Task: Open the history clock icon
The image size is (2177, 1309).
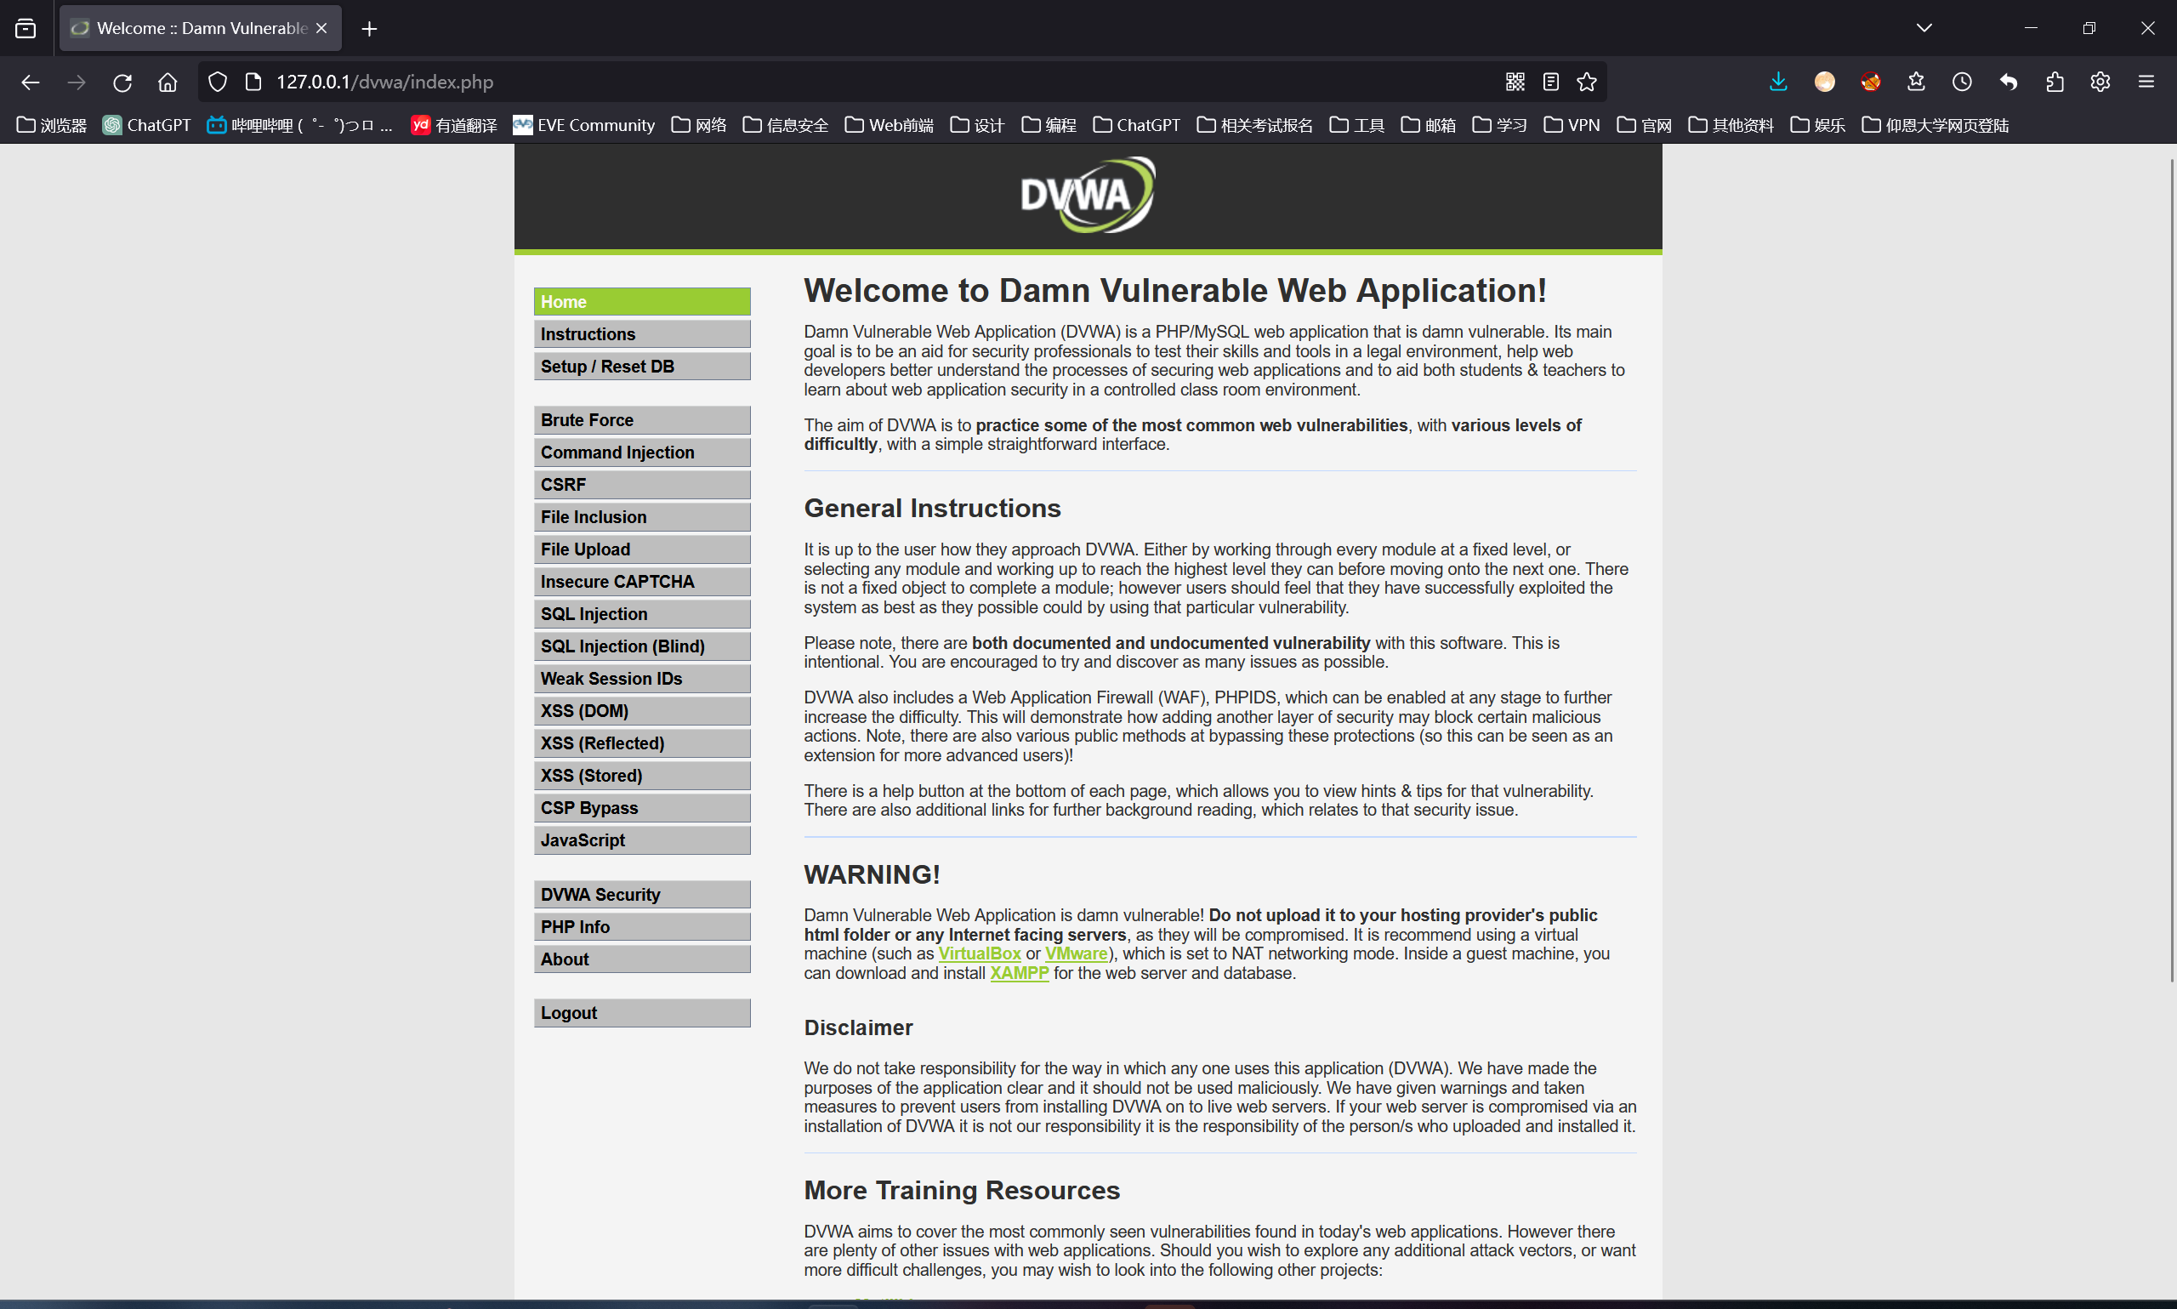Action: 1962,82
